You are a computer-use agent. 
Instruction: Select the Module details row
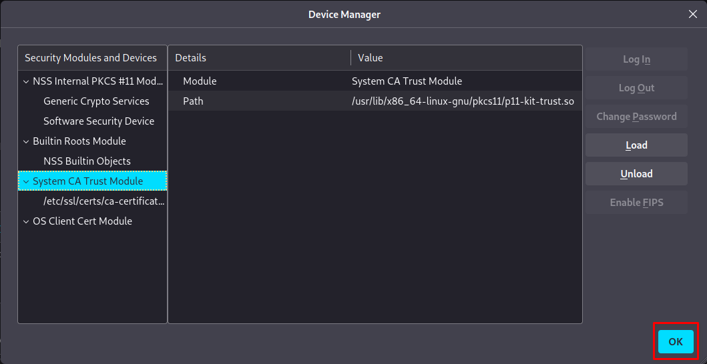(375, 81)
